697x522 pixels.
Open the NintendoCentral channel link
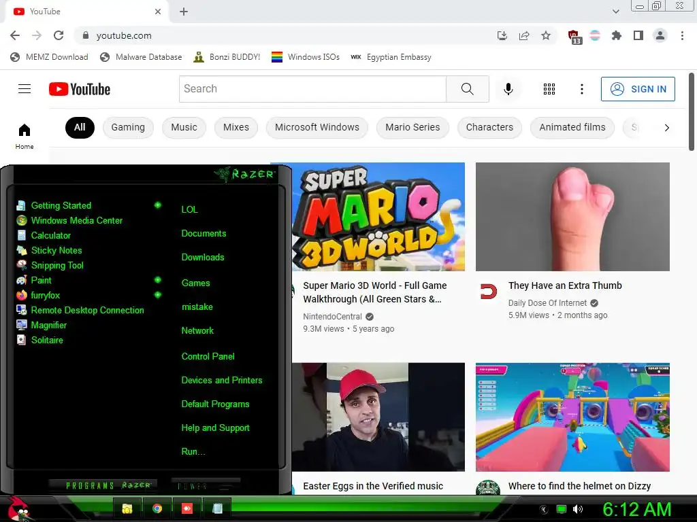[x=332, y=317]
